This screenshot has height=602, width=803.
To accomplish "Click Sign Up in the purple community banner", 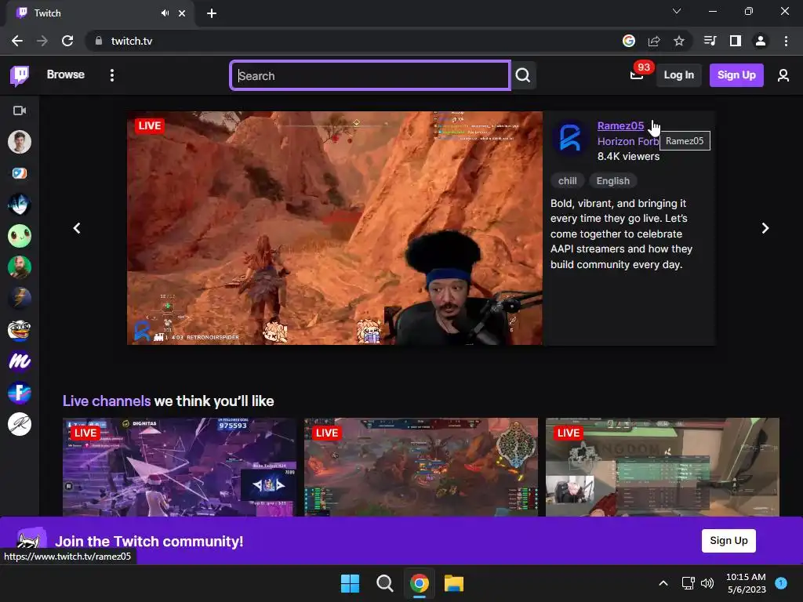I will pyautogui.click(x=729, y=541).
